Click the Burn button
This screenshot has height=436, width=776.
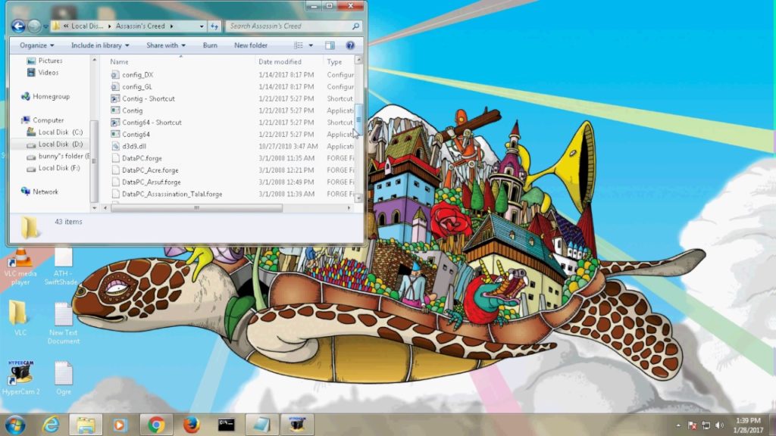[x=210, y=45]
